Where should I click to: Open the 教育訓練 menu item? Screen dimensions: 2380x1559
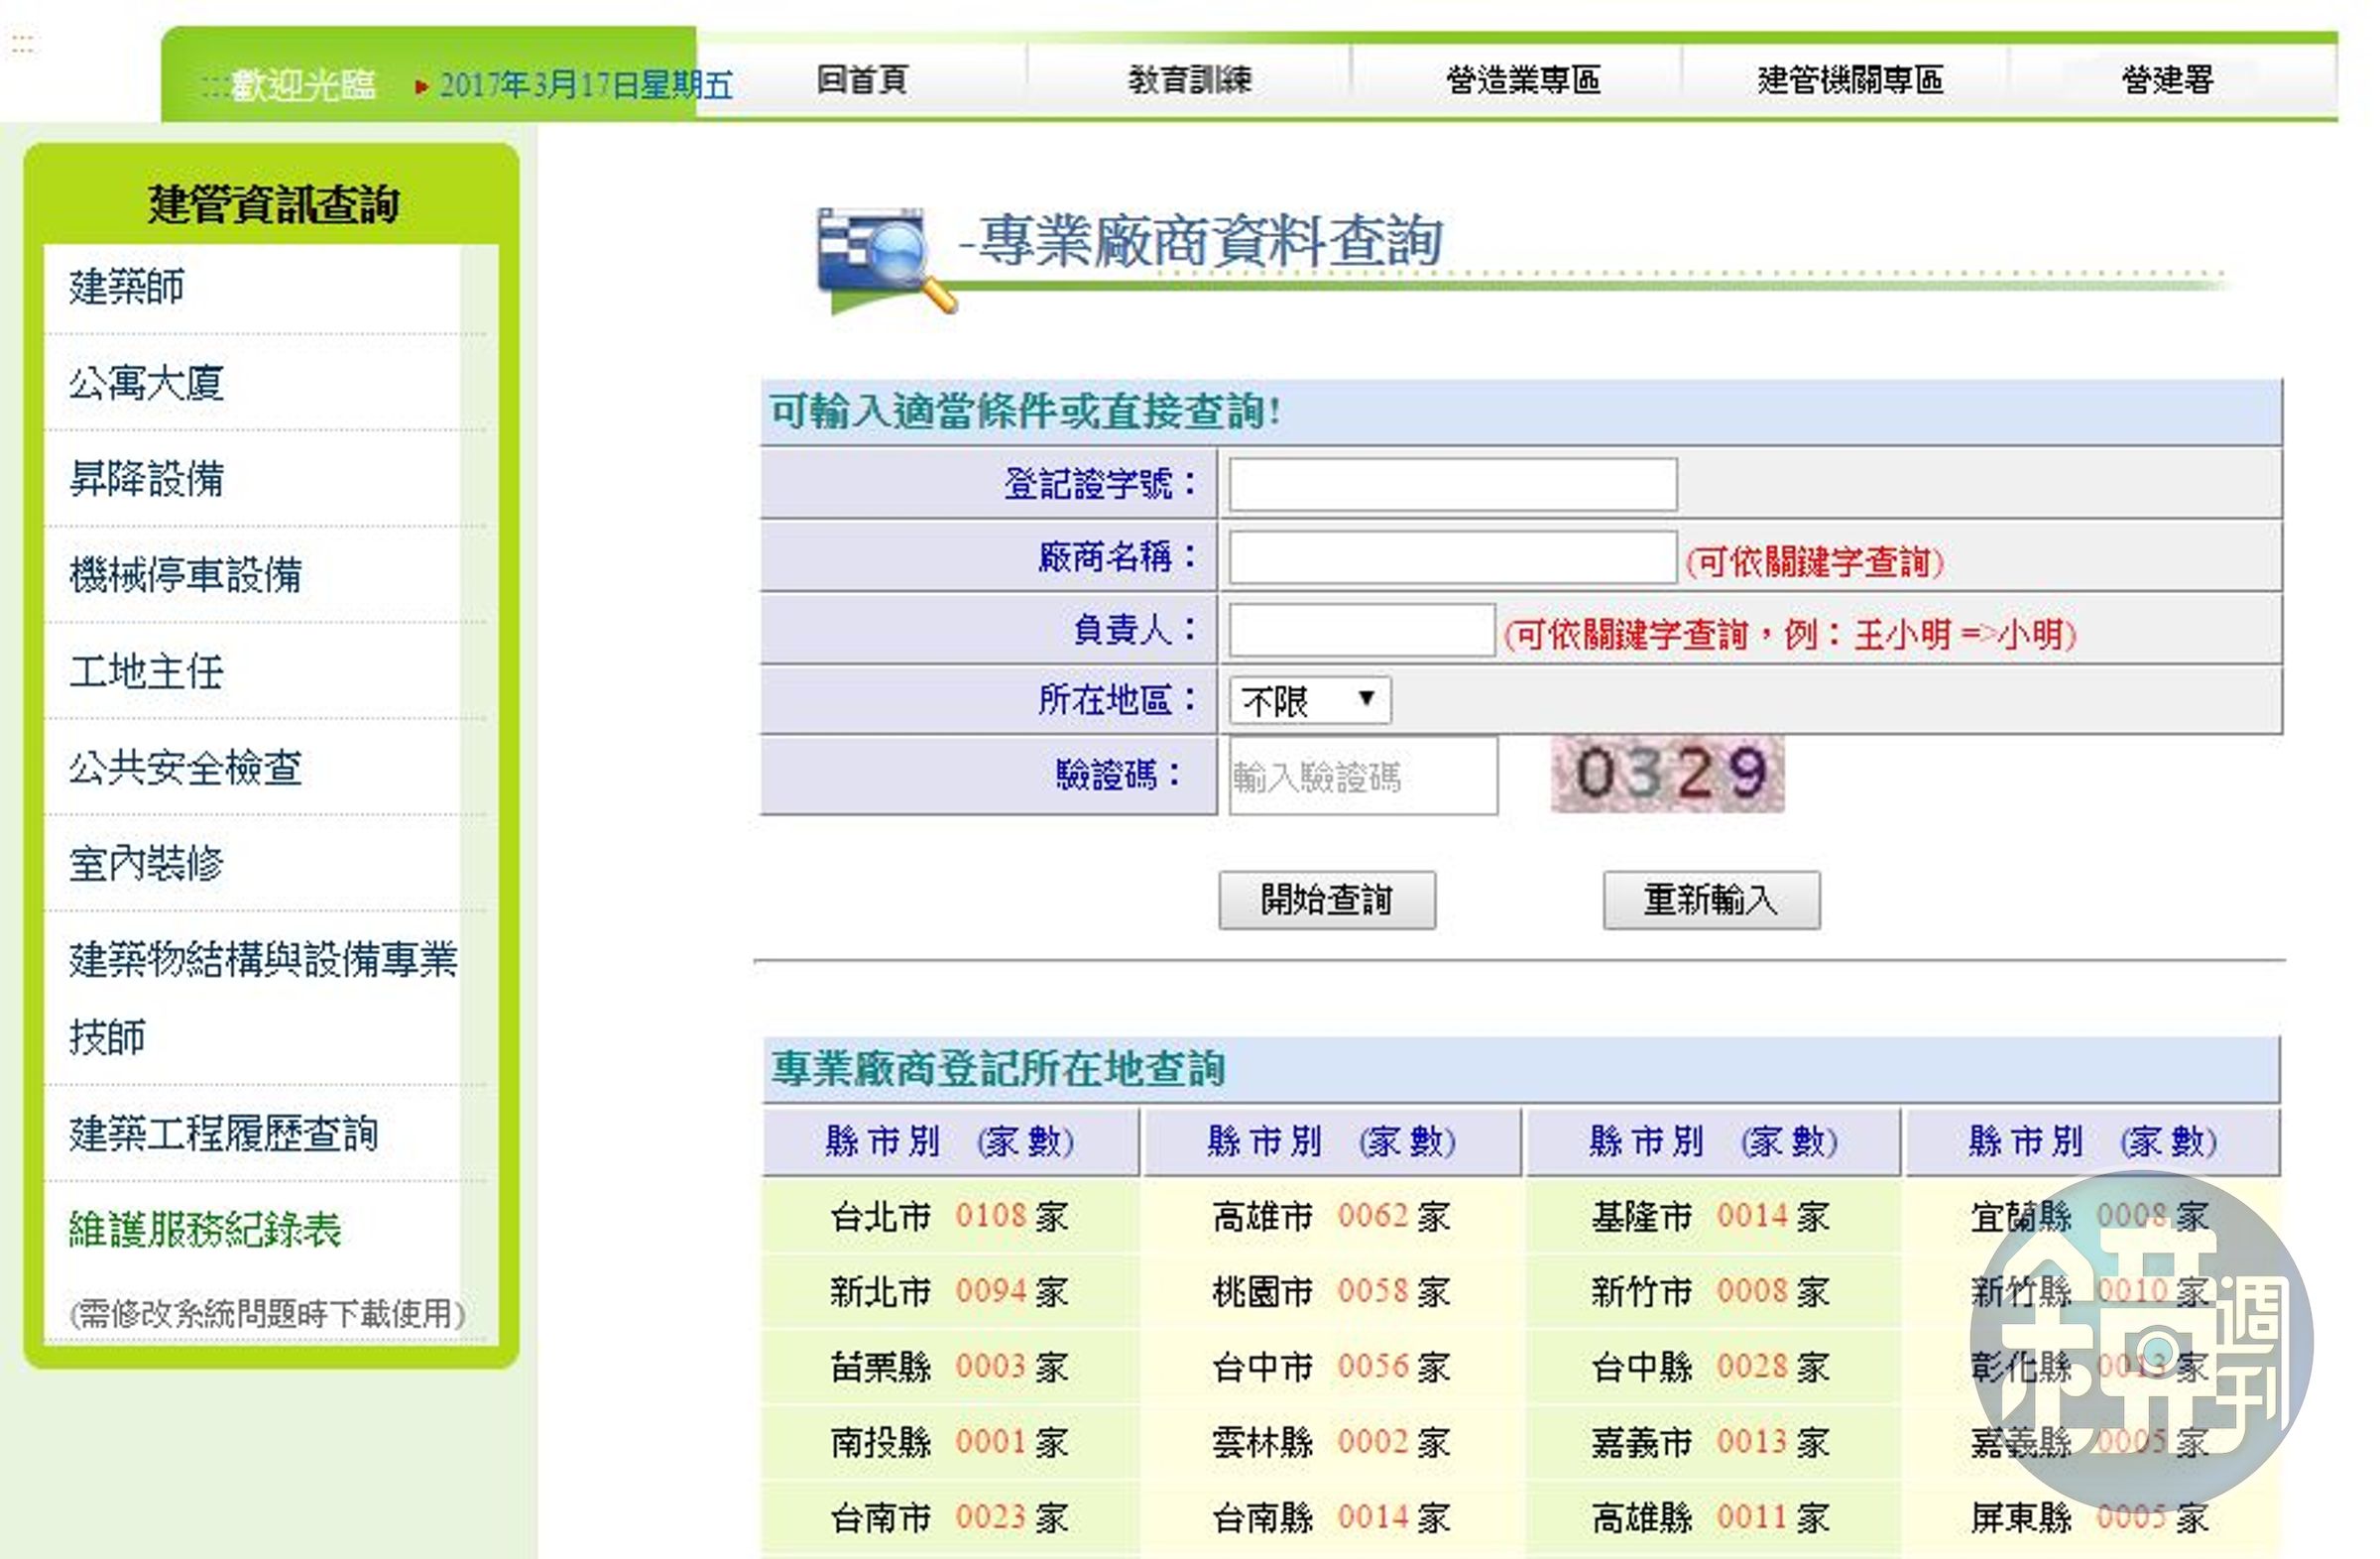[x=1189, y=80]
